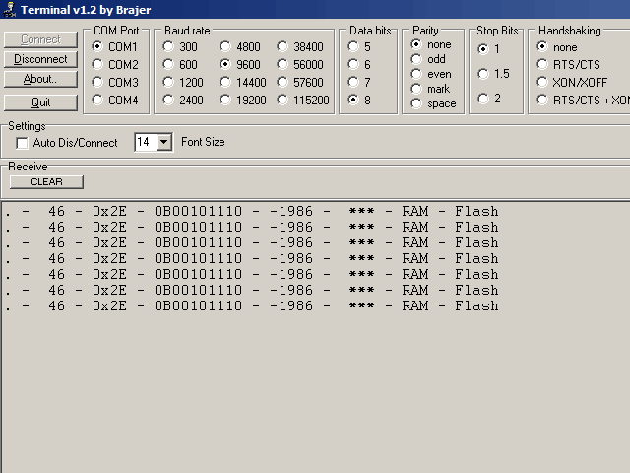
Task: Click the Terminal app icon in title bar
Action: pyautogui.click(x=9, y=9)
